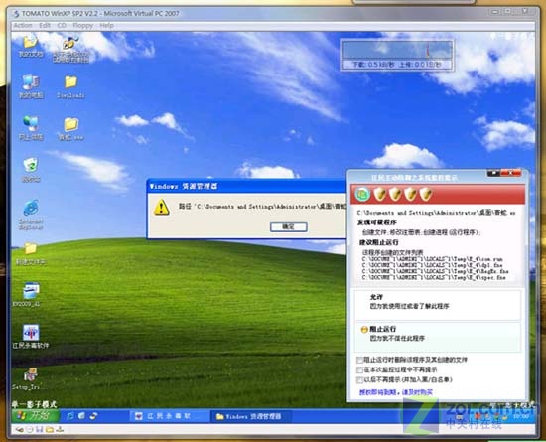This screenshot has width=546, height=442.
Task: Click 确定 in Windows 资源管理器 dialog
Action: point(288,227)
